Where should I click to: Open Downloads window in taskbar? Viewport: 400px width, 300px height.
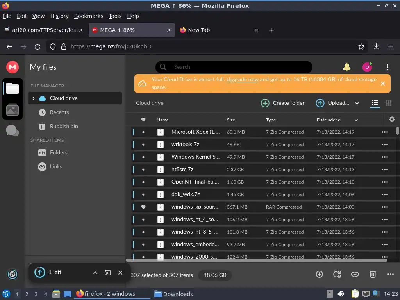(173, 294)
